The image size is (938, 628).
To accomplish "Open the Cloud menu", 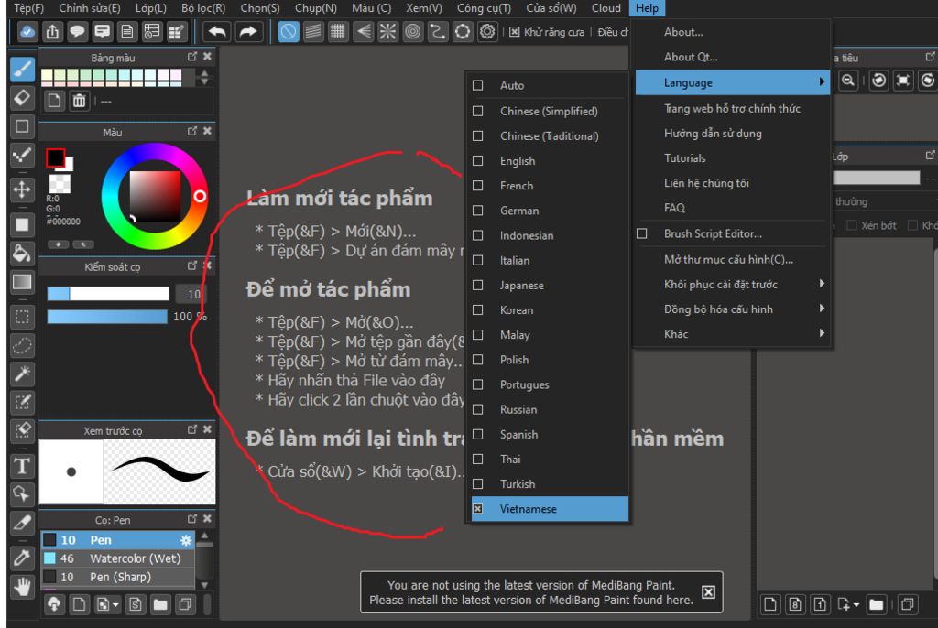I will pyautogui.click(x=606, y=8).
